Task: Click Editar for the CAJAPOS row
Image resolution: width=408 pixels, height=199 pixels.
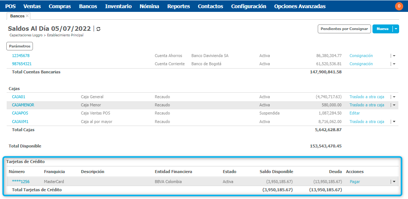Action: coord(354,113)
